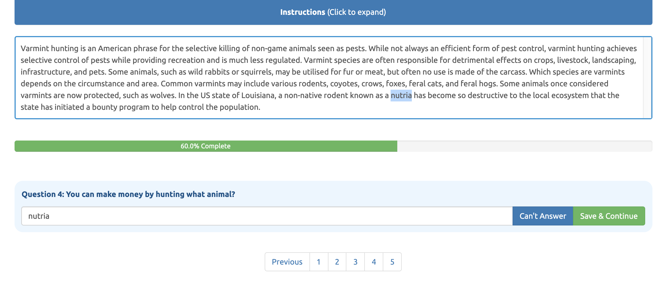
Task: Jump to question page 1
Action: click(319, 262)
